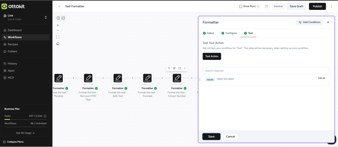338x147 pixels.
Task: Click the Tasks usage progress bar
Action: 25,119
